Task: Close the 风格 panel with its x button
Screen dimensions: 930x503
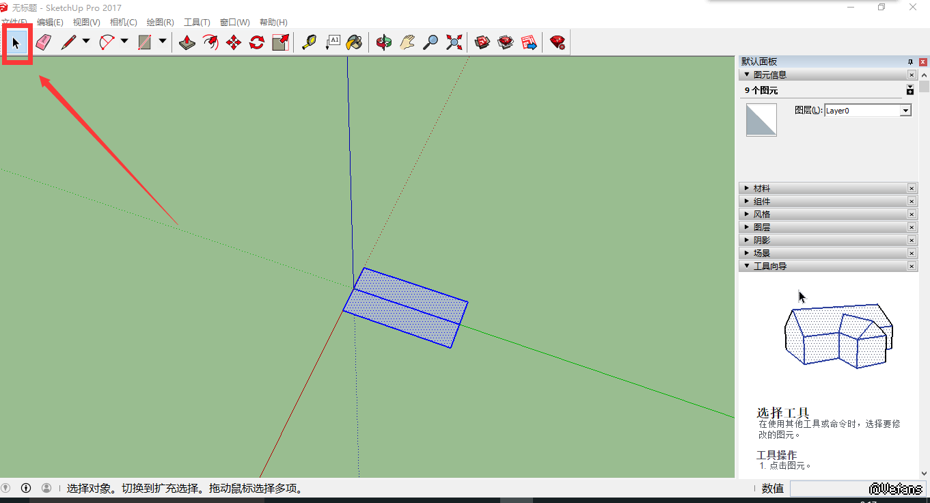Action: point(912,214)
